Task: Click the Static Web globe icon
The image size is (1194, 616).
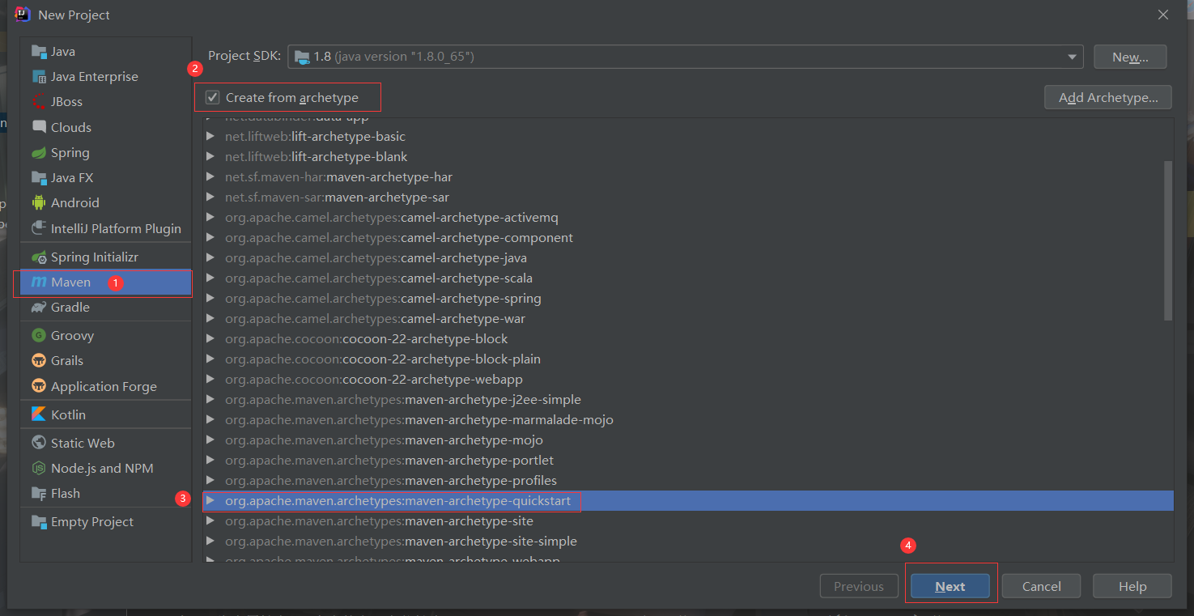Action: 39,443
